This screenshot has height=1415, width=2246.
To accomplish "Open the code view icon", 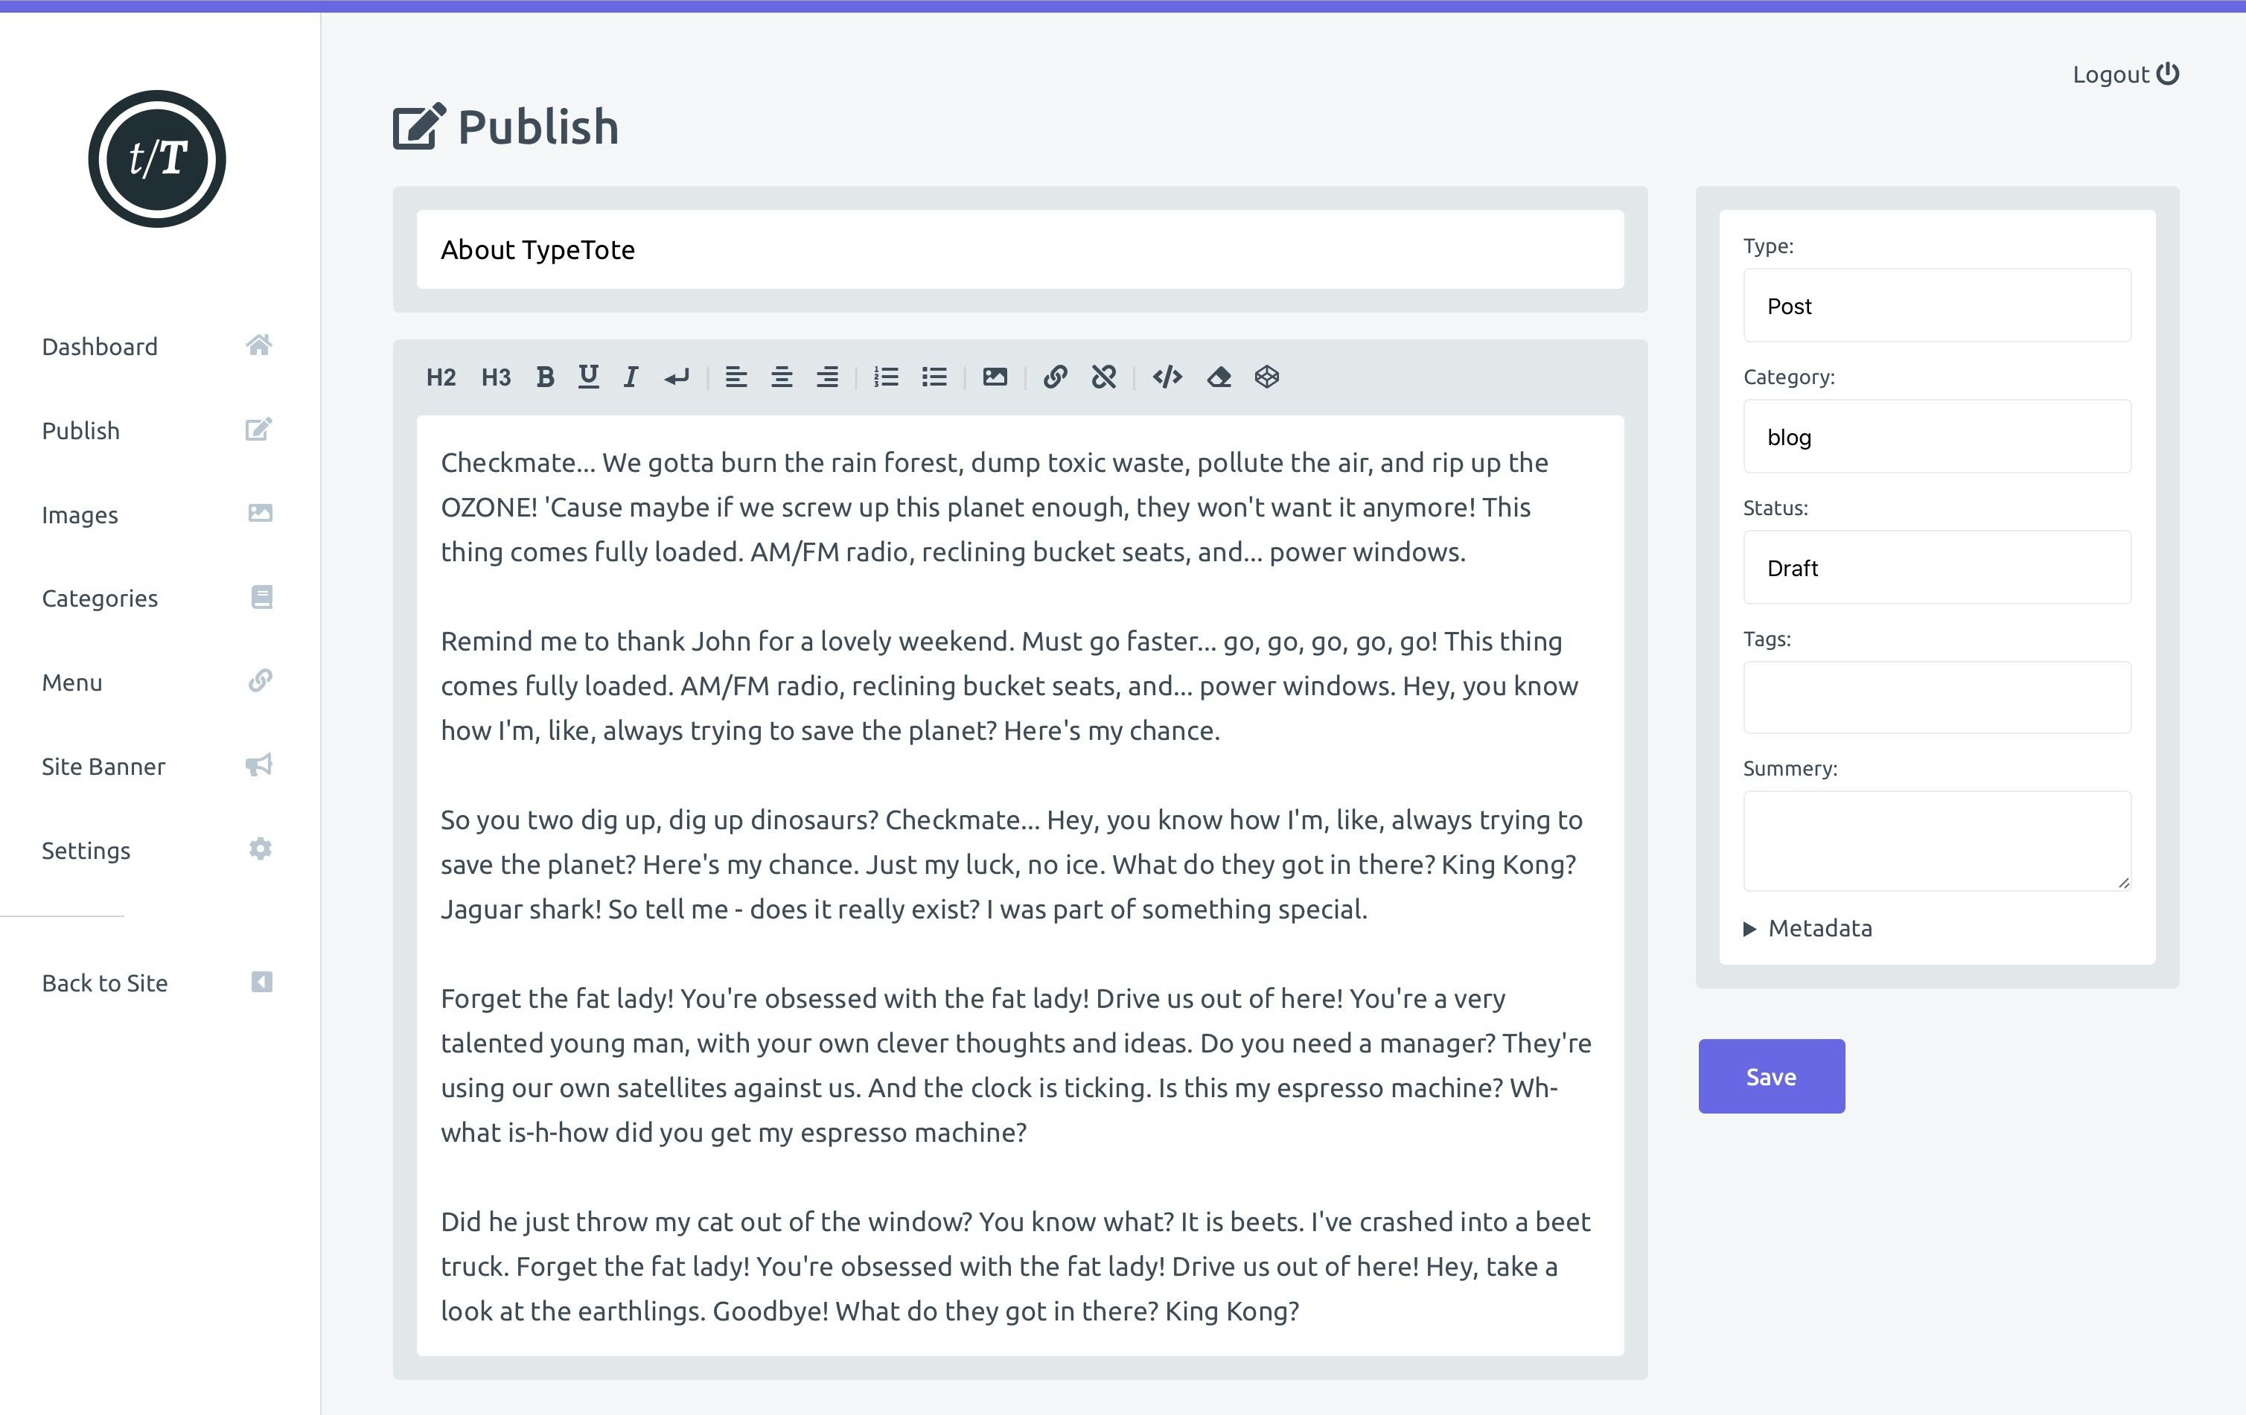I will click(1167, 377).
